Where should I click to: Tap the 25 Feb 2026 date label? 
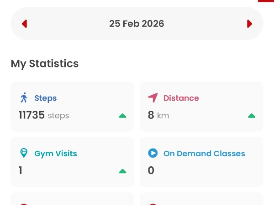coord(137,24)
